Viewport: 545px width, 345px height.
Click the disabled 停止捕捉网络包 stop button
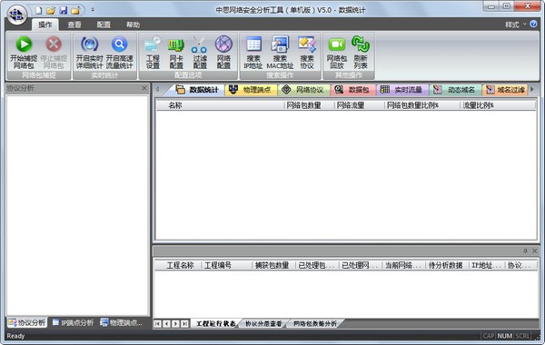click(x=54, y=53)
